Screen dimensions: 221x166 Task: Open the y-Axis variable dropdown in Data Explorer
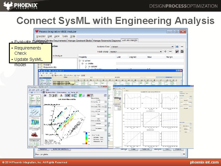click(99, 107)
